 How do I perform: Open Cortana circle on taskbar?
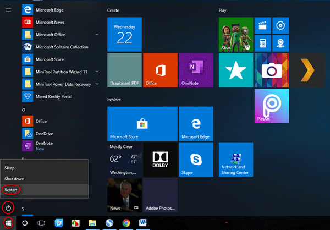pyautogui.click(x=25, y=223)
